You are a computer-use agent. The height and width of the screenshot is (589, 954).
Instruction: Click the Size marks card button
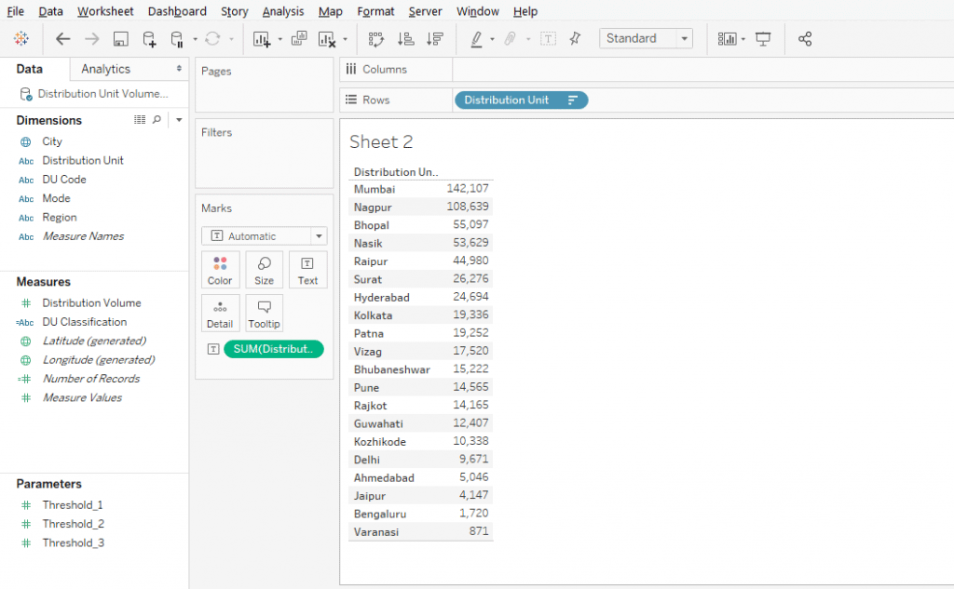click(264, 270)
